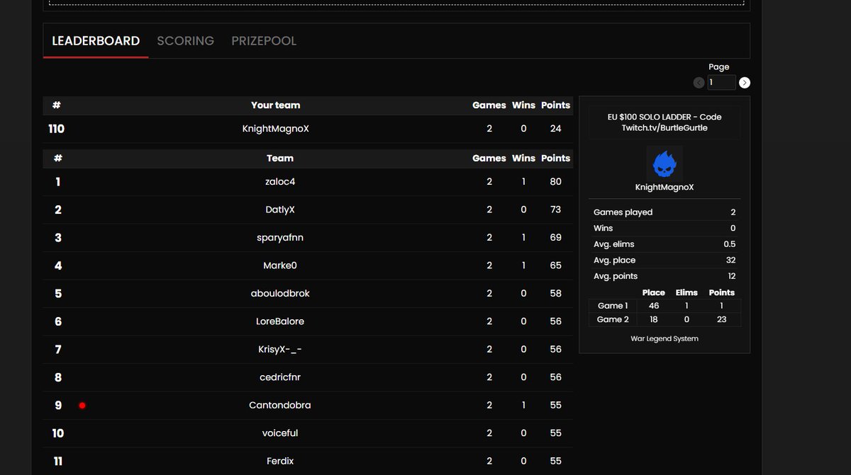Select the LEADERBOARD tab
The height and width of the screenshot is (475, 851).
point(96,40)
